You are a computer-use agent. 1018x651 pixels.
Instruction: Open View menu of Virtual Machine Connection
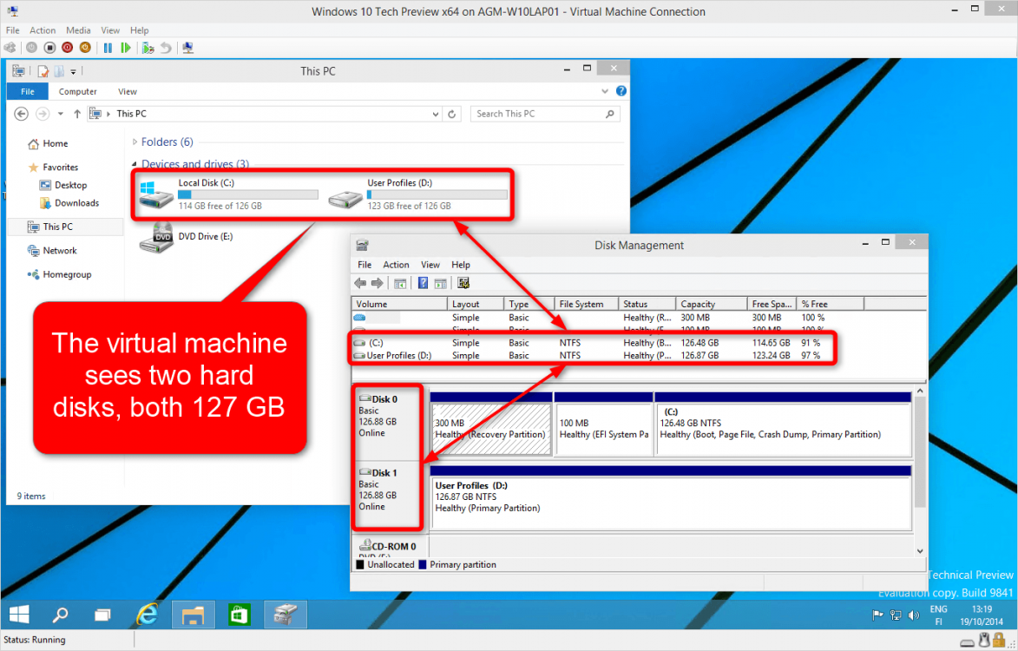pos(110,30)
